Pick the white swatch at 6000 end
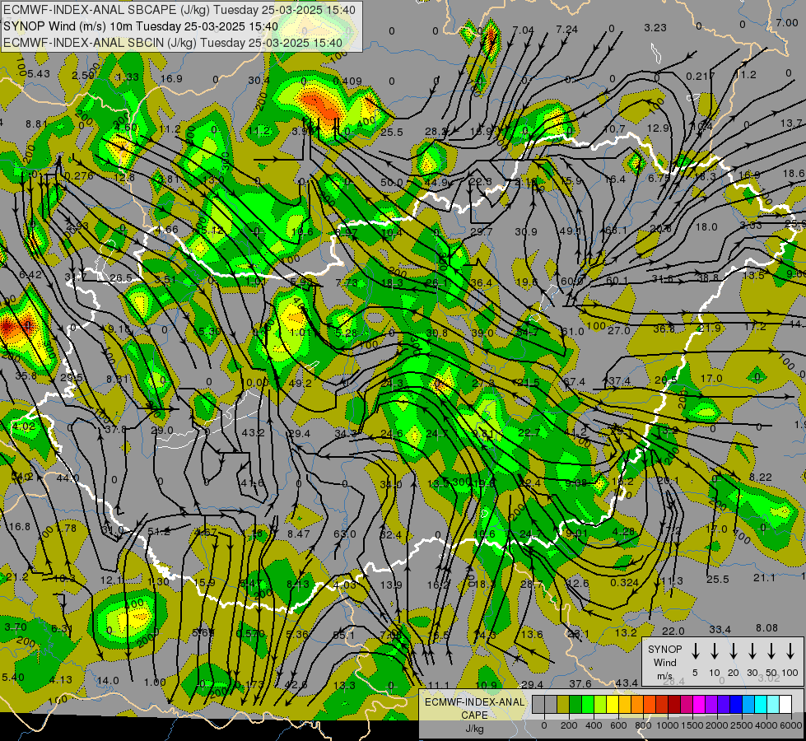The image size is (806, 741). [x=785, y=704]
